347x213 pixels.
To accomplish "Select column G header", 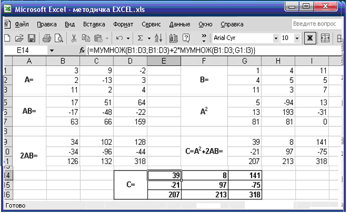I will (244, 61).
